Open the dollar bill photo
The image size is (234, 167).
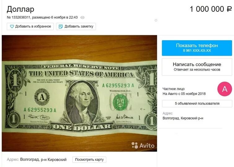click(79, 93)
